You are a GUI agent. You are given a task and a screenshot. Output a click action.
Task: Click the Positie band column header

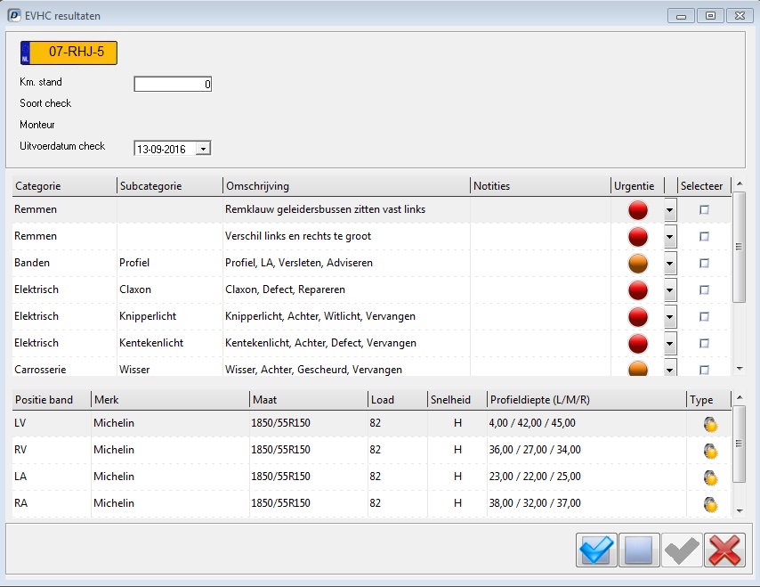[x=52, y=400]
